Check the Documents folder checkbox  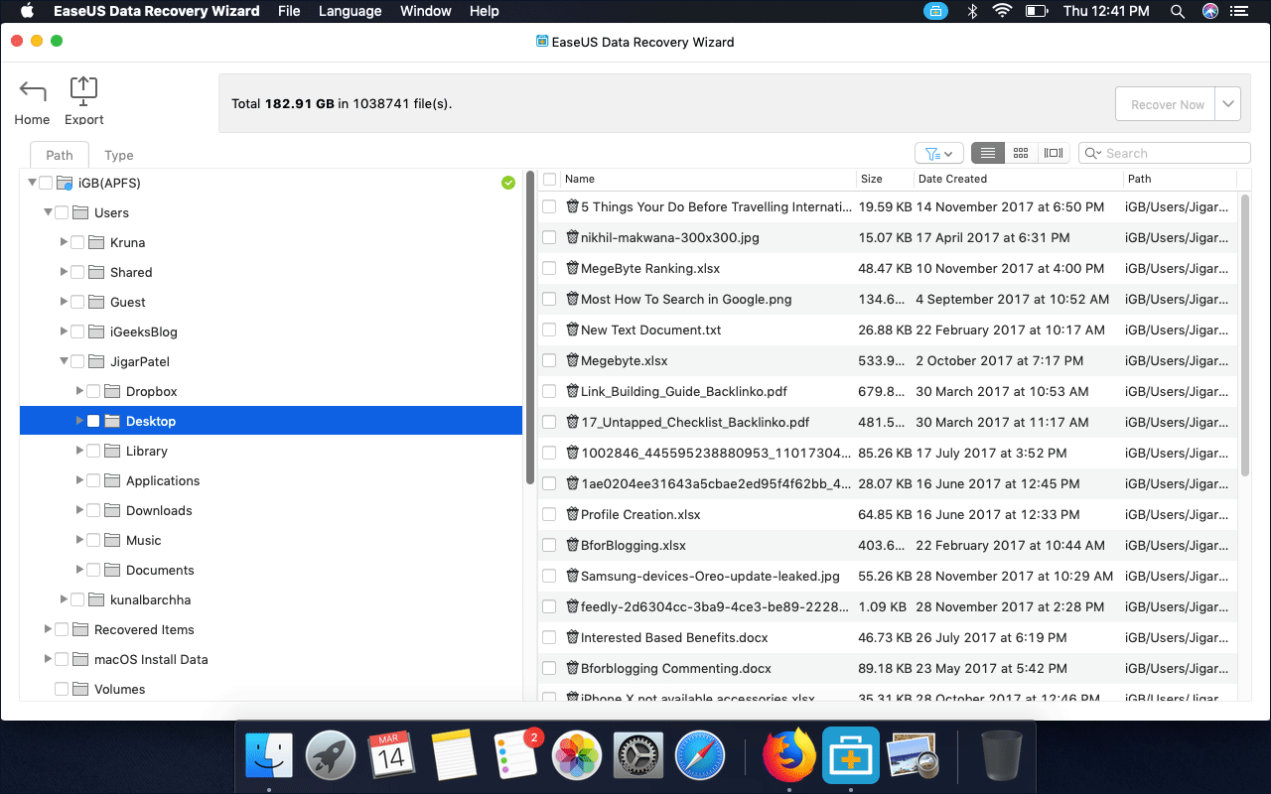(x=93, y=570)
